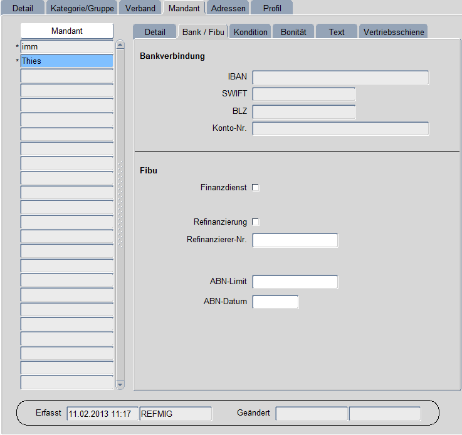Viewport: 462px width, 435px height.
Task: Focus the IBAN input field
Action: pos(340,78)
